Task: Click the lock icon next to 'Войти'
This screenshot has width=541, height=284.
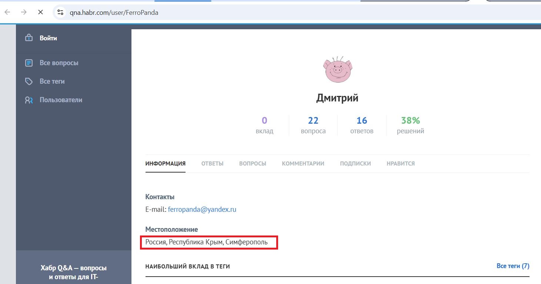Action: [29, 37]
